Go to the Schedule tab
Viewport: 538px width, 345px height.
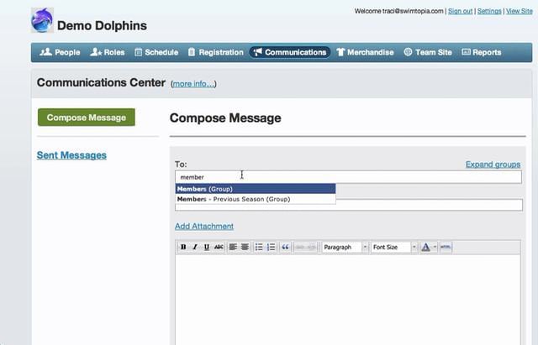(156, 52)
